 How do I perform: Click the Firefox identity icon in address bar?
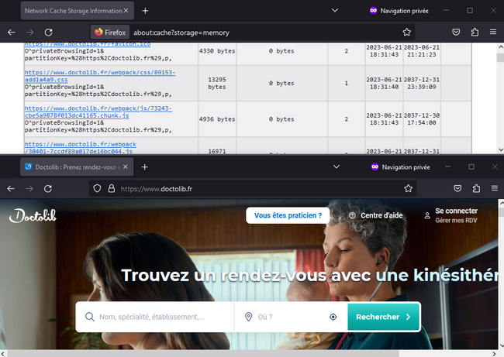point(110,32)
